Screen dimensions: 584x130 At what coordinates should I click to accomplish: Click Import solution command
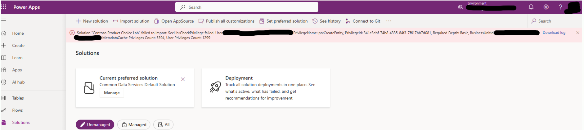[x=131, y=21]
